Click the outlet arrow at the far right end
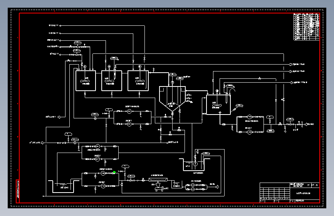This screenshot has height=216, width=334. click(307, 124)
